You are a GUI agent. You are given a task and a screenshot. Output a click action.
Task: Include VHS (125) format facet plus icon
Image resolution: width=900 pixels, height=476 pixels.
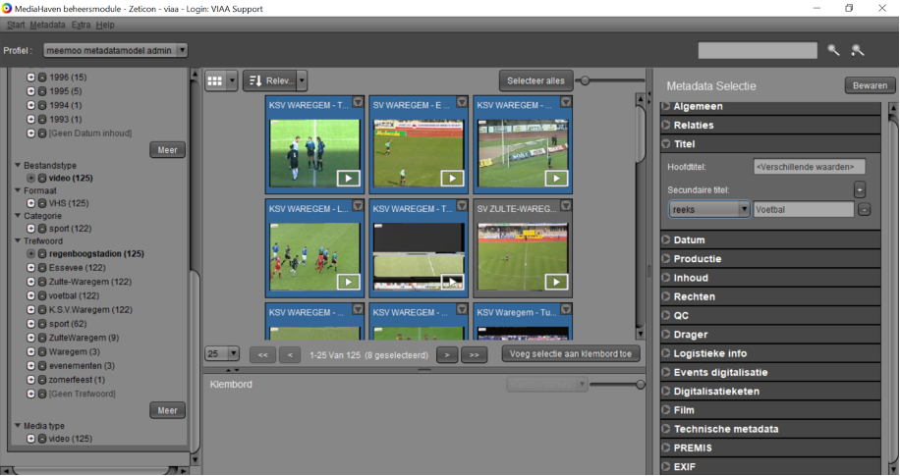pyautogui.click(x=31, y=203)
